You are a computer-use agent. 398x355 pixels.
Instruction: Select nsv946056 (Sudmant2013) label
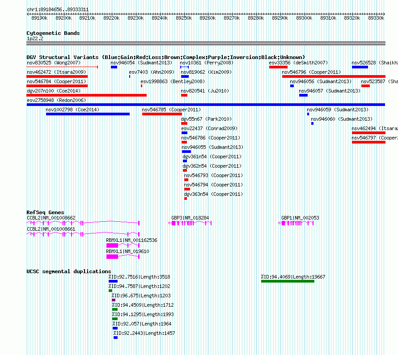point(321,81)
